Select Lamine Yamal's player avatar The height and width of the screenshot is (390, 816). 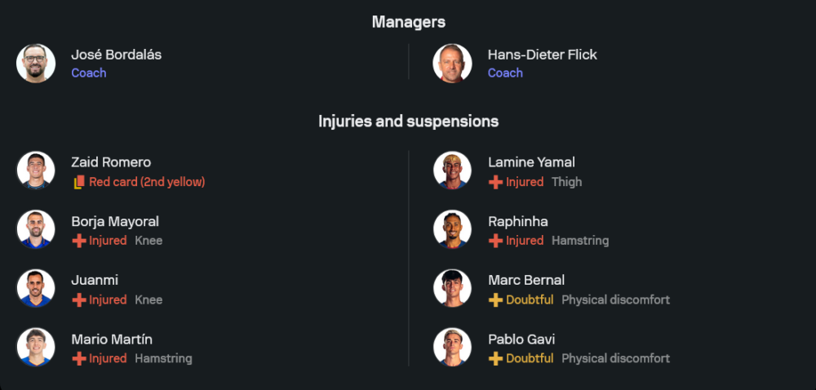pos(452,171)
